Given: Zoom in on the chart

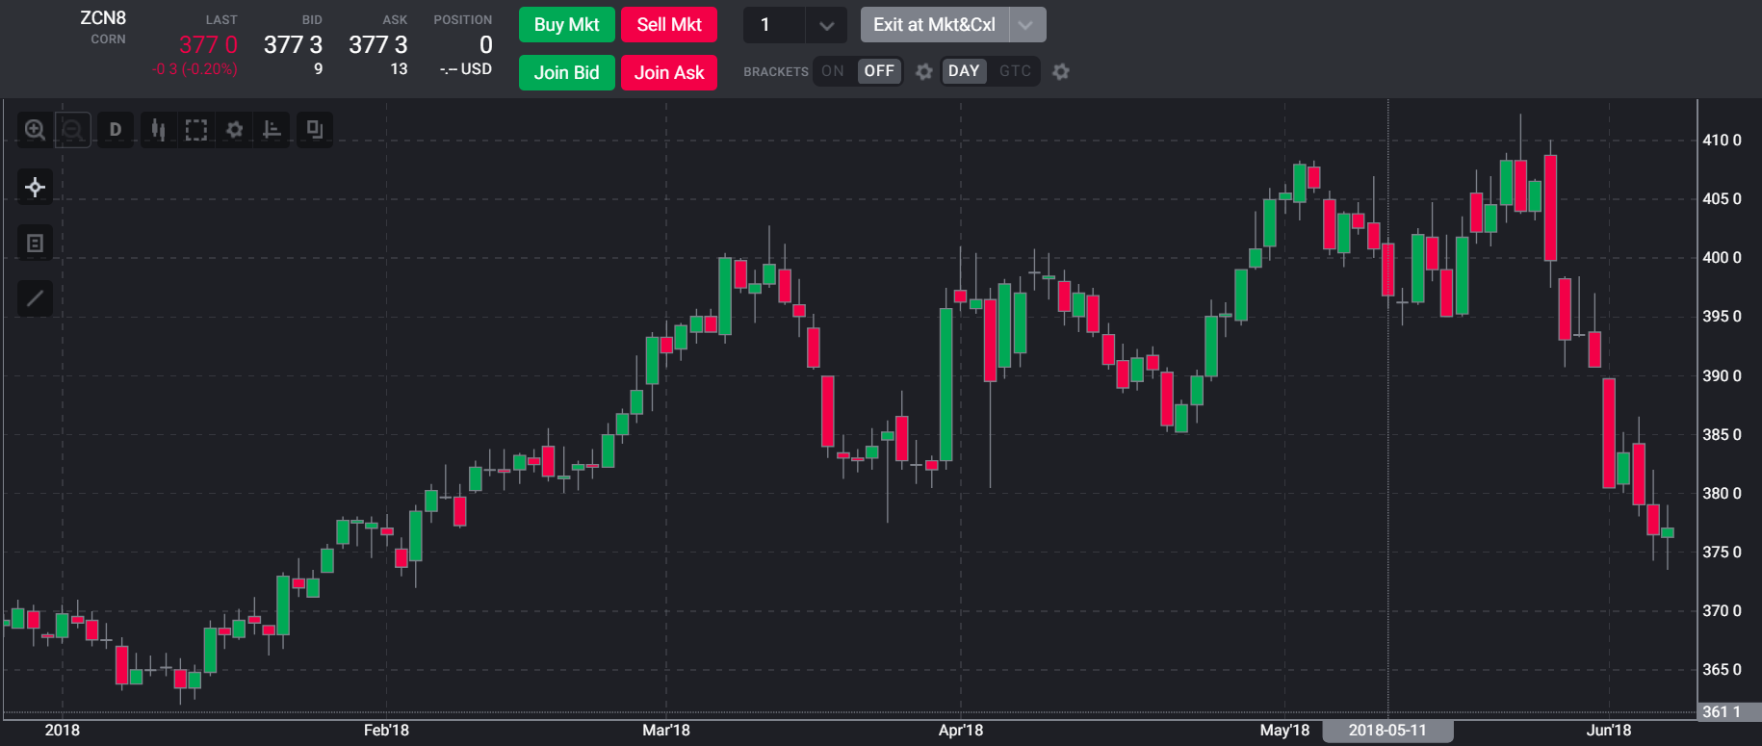Looking at the screenshot, I should click(35, 129).
